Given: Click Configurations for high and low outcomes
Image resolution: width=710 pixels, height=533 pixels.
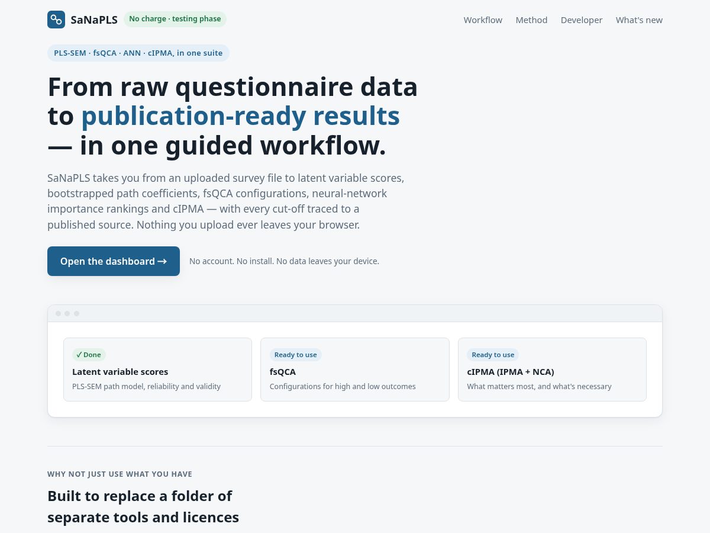Looking at the screenshot, I should tap(343, 386).
